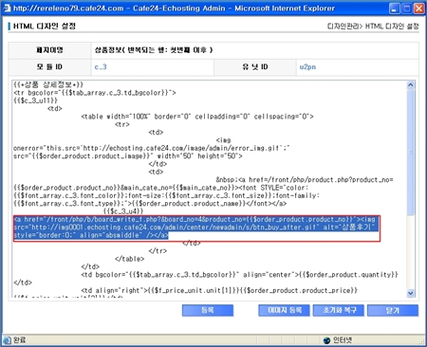Click the {{$order_product.product_name}} code line

pos(150,203)
